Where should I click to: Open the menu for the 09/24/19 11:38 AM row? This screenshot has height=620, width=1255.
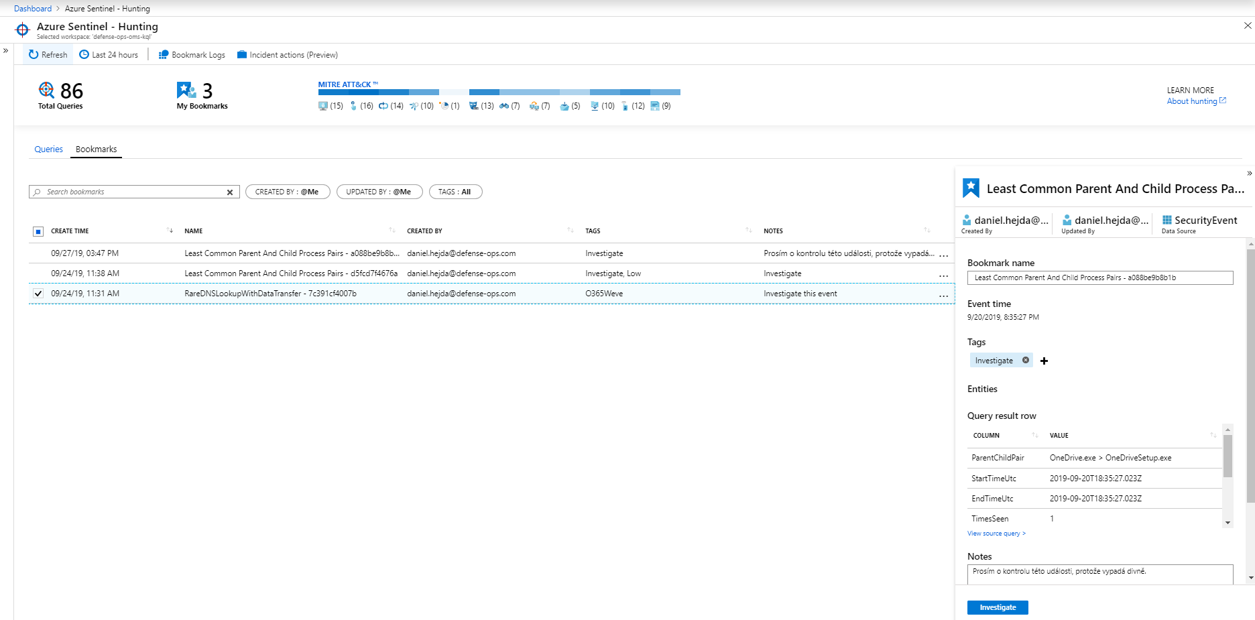pos(943,275)
